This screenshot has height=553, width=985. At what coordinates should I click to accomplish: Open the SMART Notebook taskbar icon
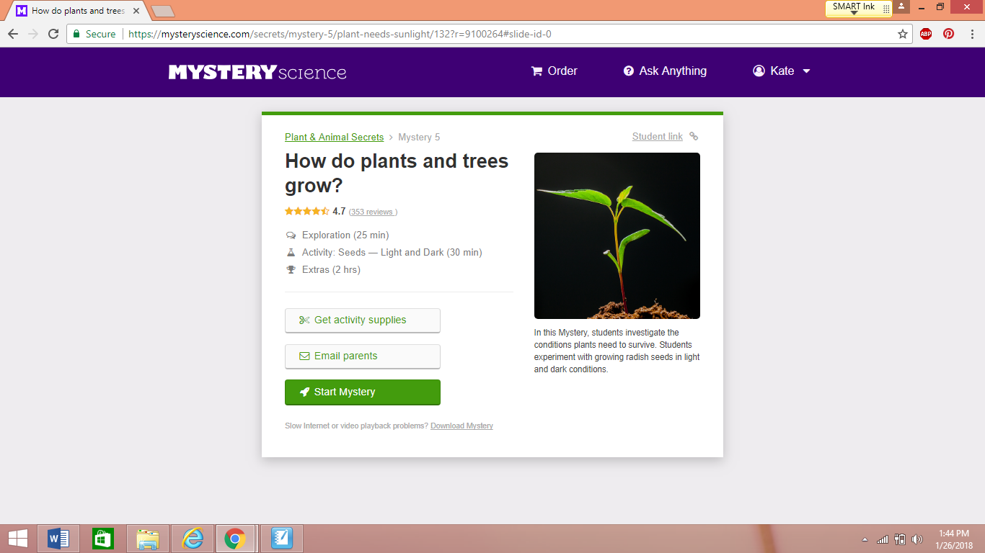click(x=282, y=539)
